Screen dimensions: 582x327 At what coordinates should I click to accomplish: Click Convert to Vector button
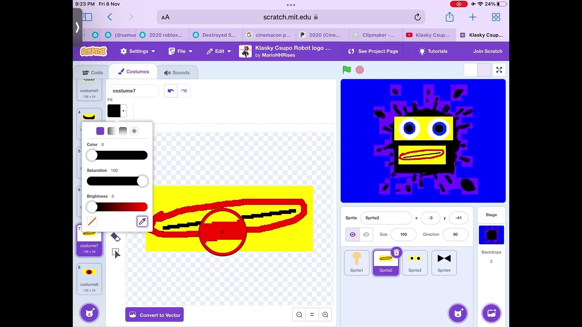pyautogui.click(x=155, y=315)
